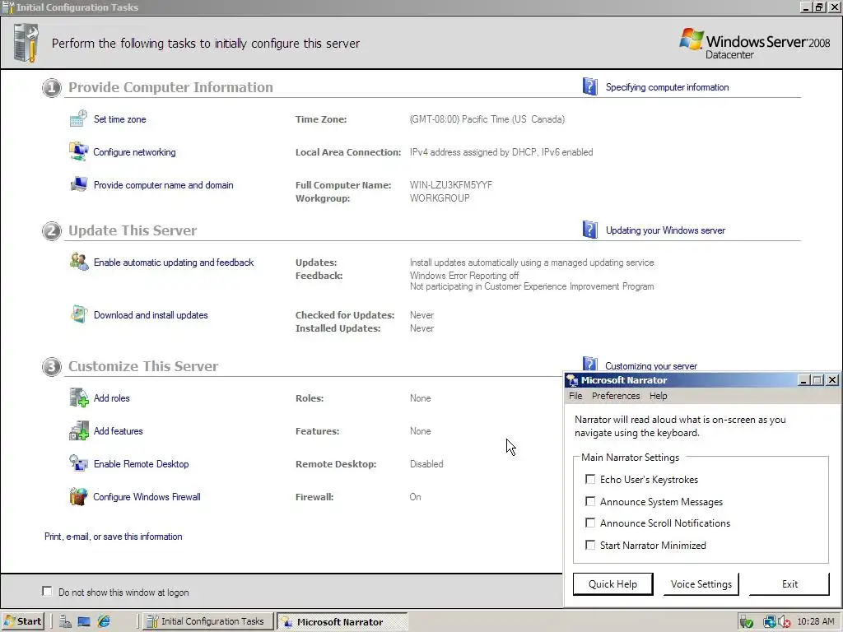The image size is (843, 632).
Task: Click the network tray icon
Action: pyautogui.click(x=770, y=622)
